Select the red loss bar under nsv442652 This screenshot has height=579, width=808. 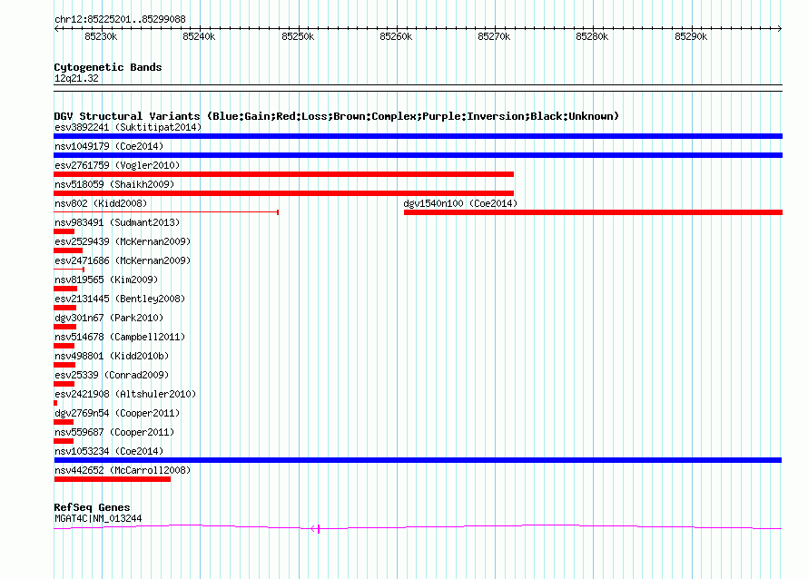point(113,479)
